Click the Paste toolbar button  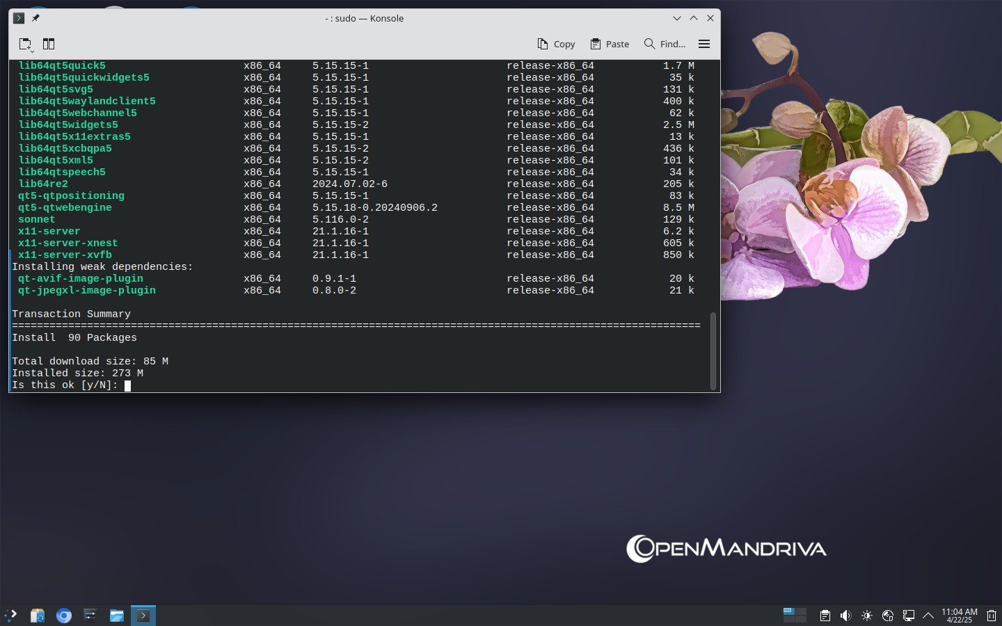click(x=610, y=44)
